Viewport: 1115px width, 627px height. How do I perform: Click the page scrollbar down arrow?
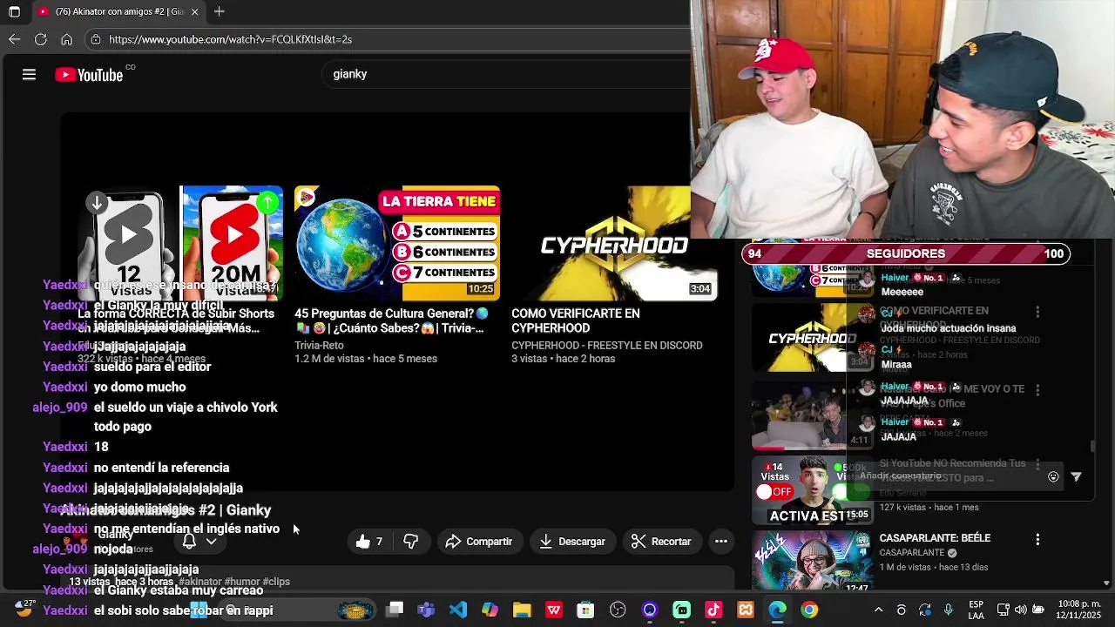tap(1107, 583)
